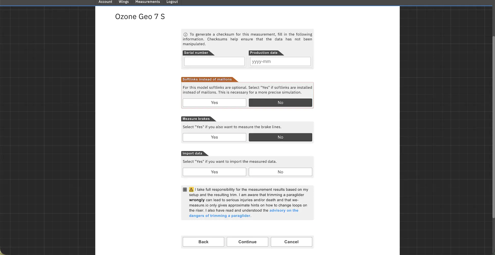495x255 pixels.
Task: Choose No for measure brakes
Action: (x=280, y=137)
